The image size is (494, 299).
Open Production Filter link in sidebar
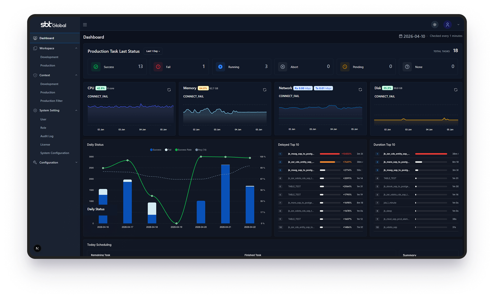[52, 101]
